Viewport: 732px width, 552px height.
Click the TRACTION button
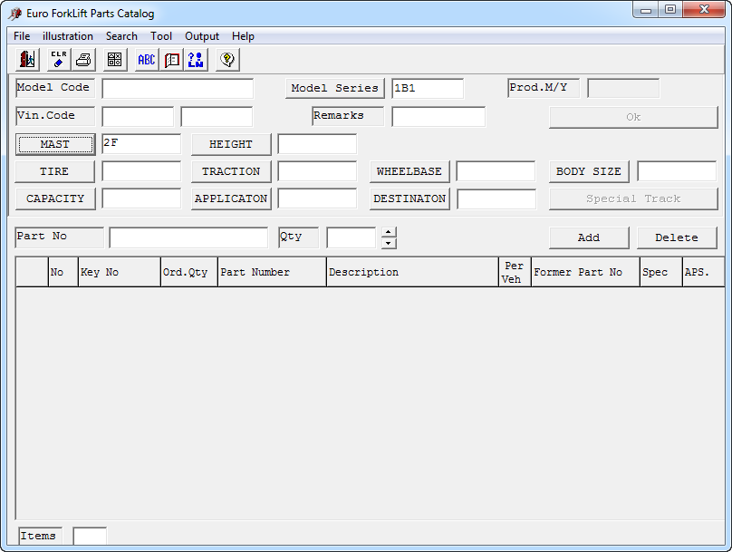coord(231,171)
